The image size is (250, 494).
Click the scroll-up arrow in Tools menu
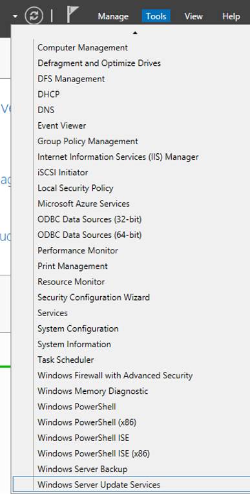pos(135,32)
